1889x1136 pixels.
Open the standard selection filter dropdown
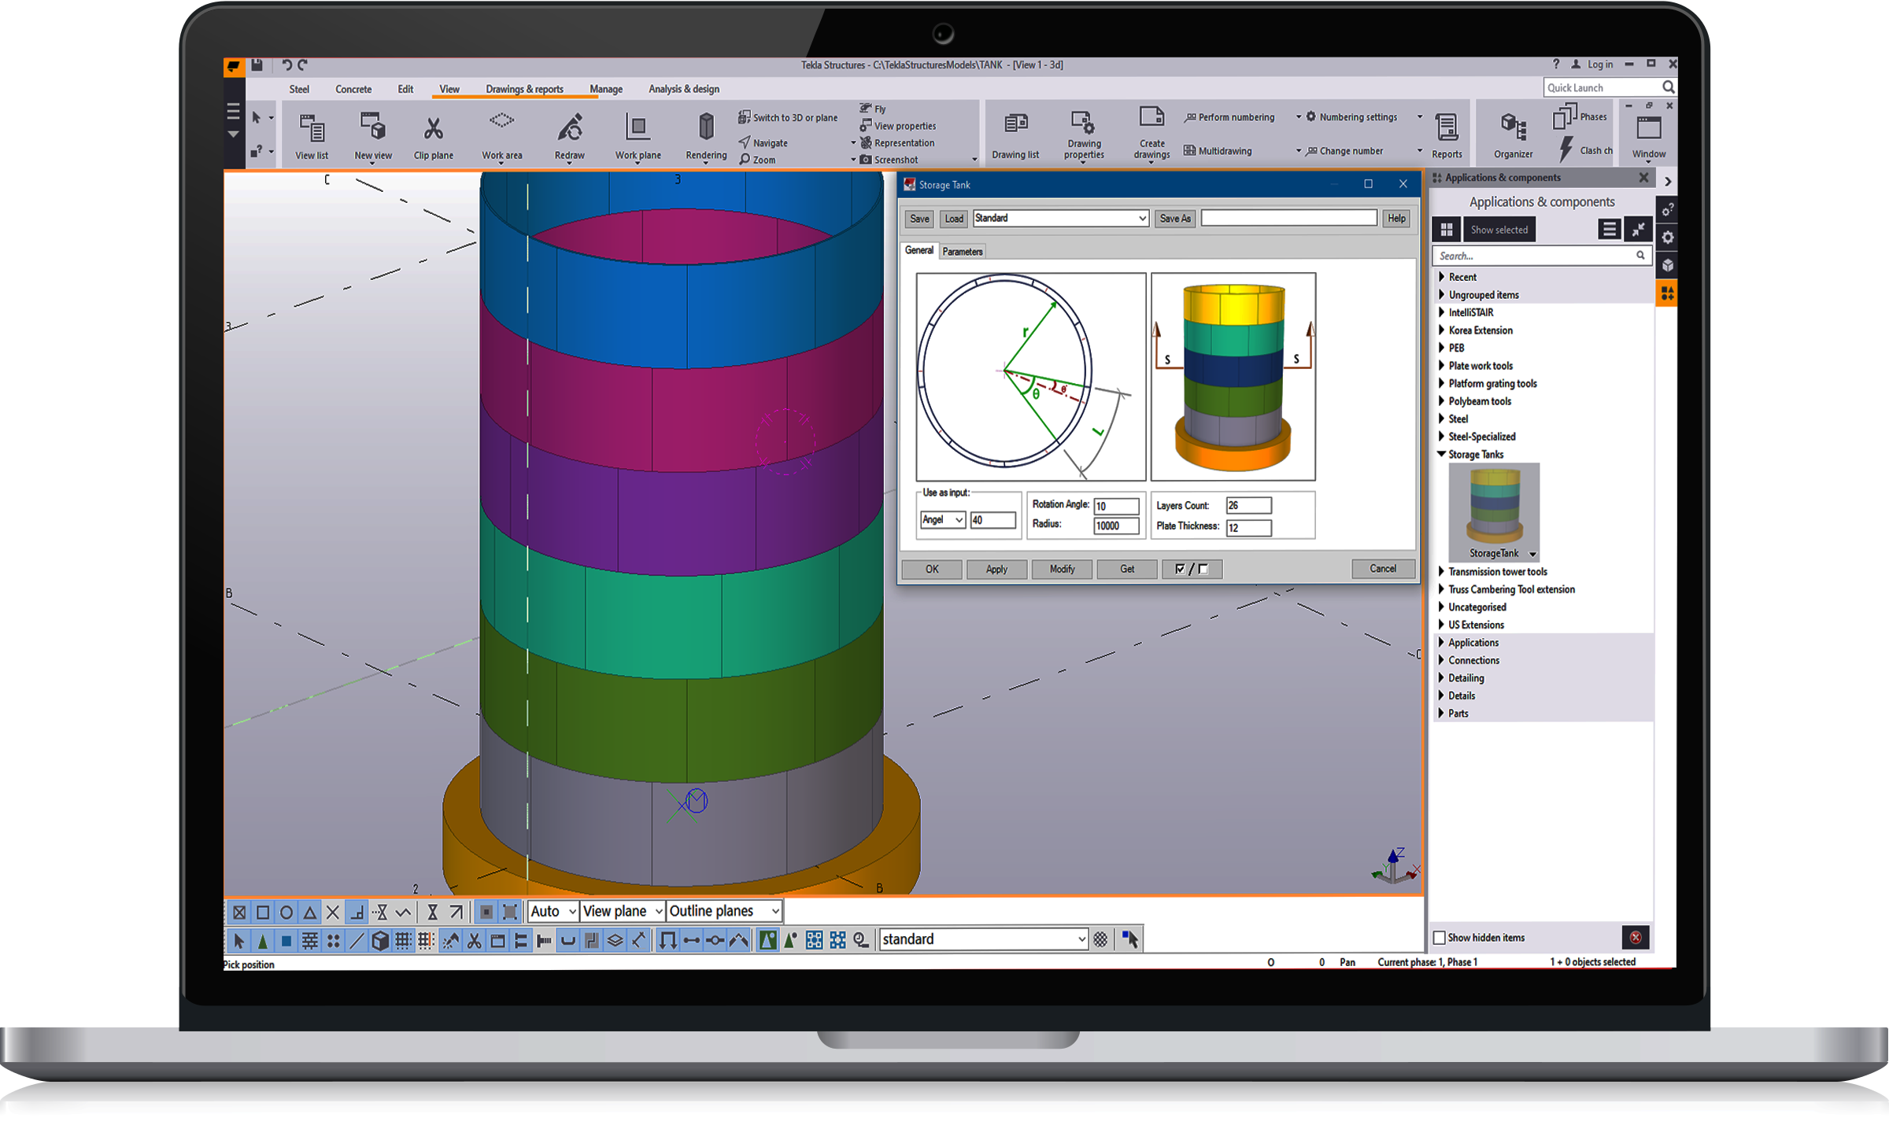point(984,939)
